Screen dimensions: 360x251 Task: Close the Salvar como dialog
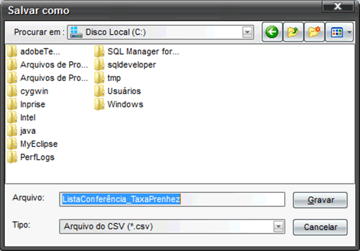338,6
